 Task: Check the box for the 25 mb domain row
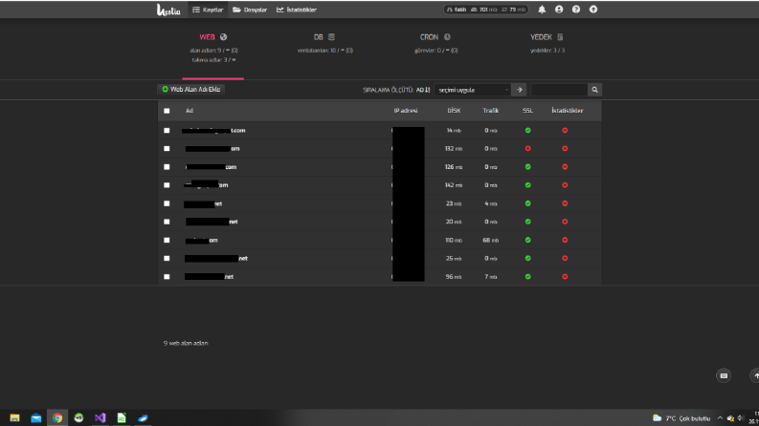click(167, 259)
